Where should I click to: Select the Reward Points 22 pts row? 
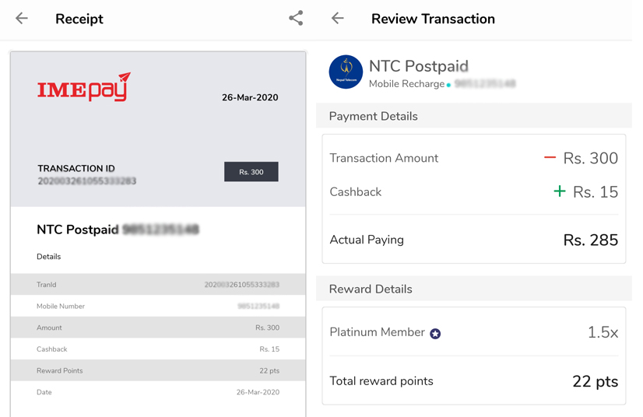[158, 370]
